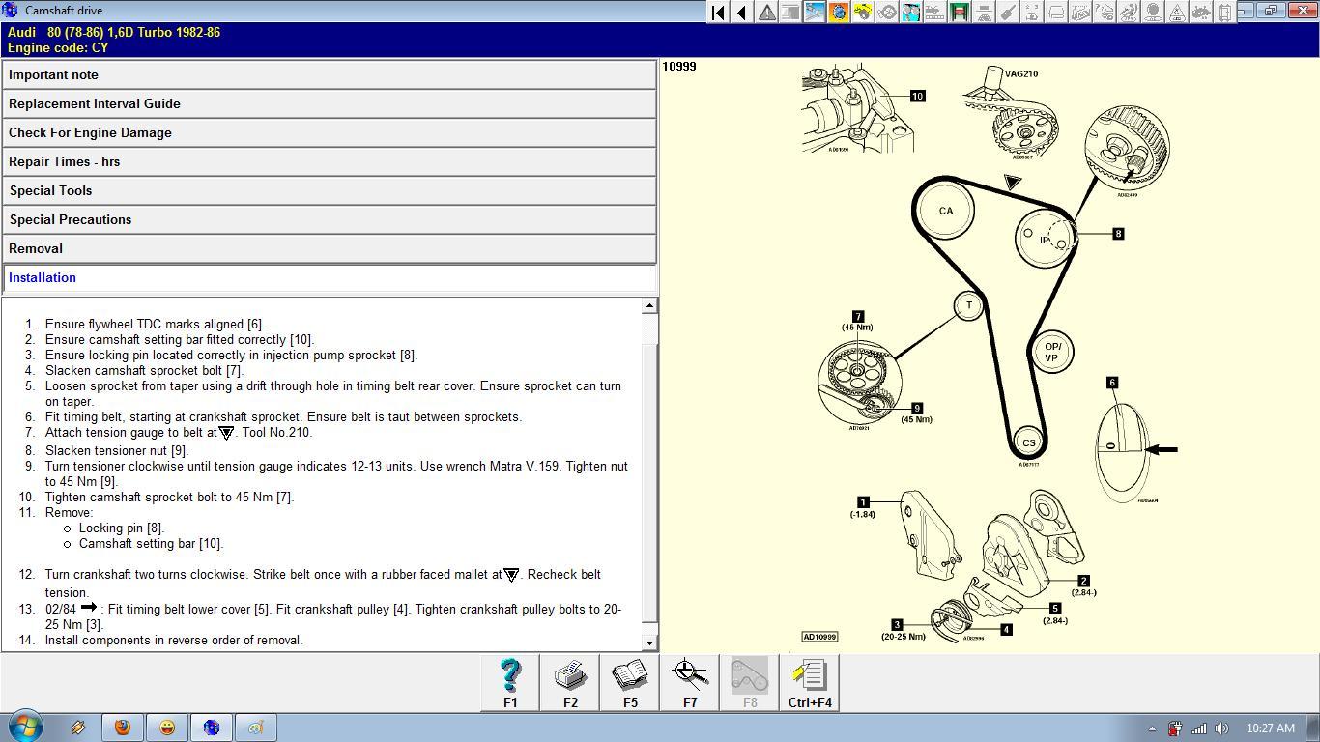This screenshot has width=1320, height=742.
Task: Click 'Camshaft setting bar [10].' bullet
Action: coord(151,543)
